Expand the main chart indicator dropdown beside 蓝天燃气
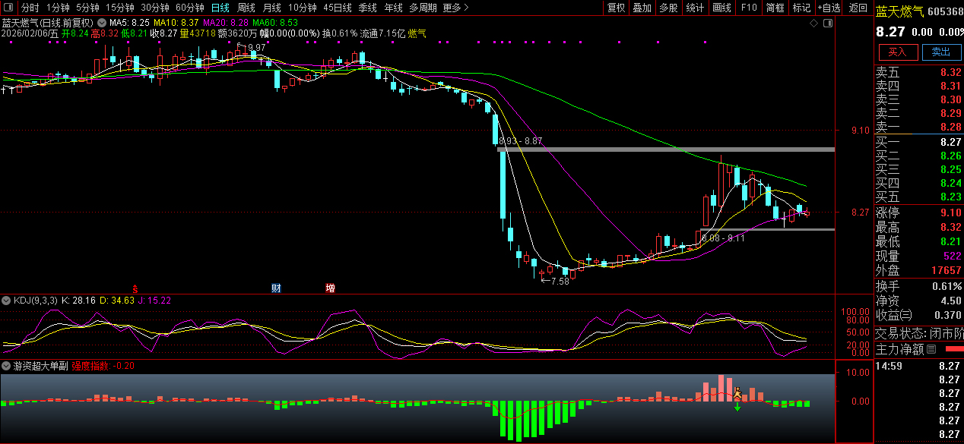Viewport: 964px width, 444px height. tap(102, 23)
